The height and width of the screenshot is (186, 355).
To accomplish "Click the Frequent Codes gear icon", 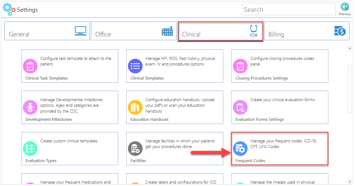I will [240, 148].
